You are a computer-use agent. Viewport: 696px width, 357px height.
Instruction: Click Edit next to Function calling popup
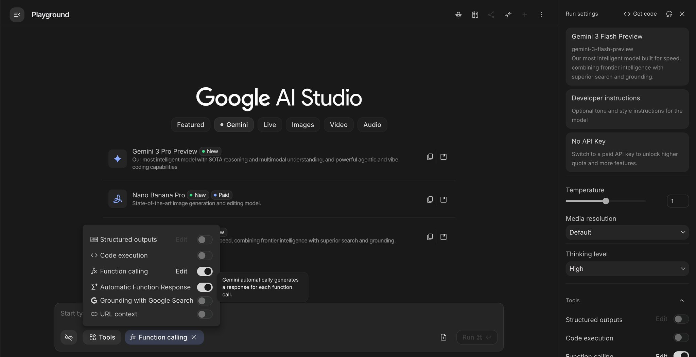click(x=181, y=271)
